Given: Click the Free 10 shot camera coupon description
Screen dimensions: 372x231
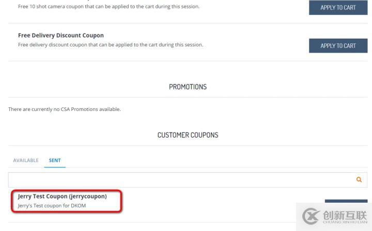Looking at the screenshot, I should tap(109, 7).
